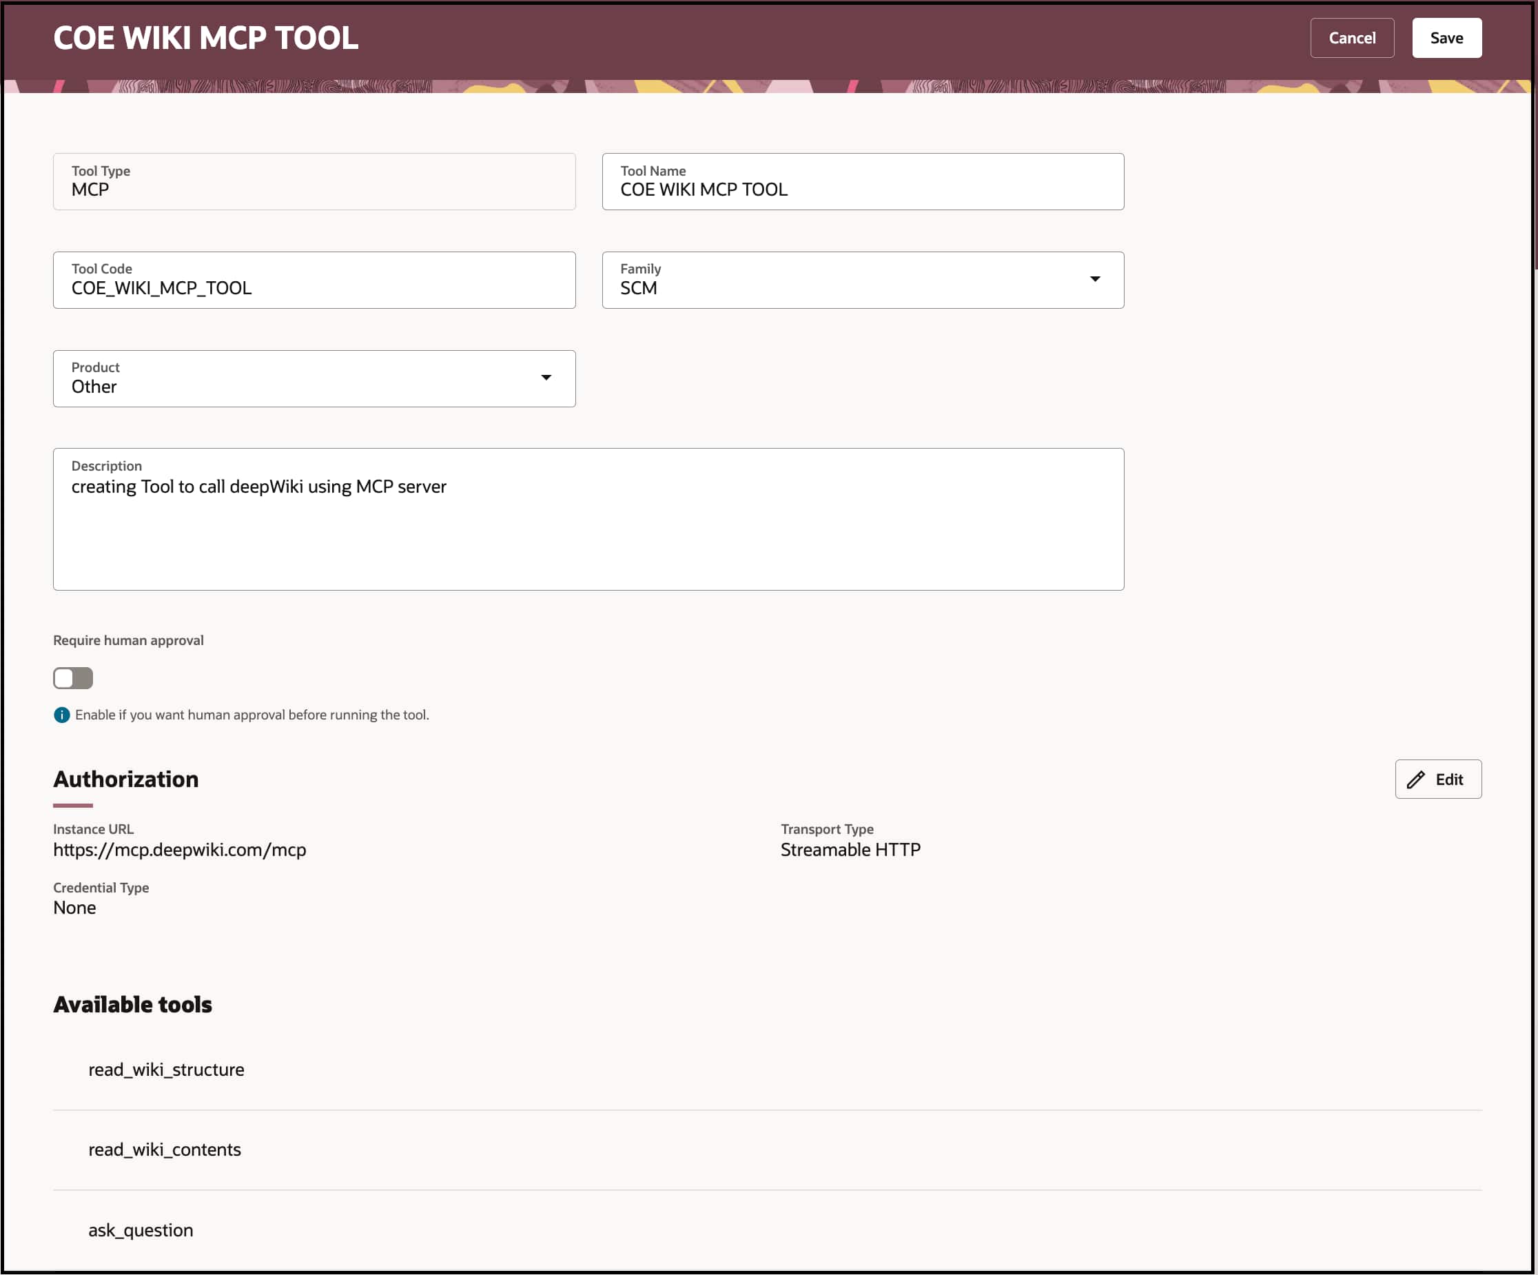
Task: Open the Family dropdown showing SCM
Action: pyautogui.click(x=863, y=280)
